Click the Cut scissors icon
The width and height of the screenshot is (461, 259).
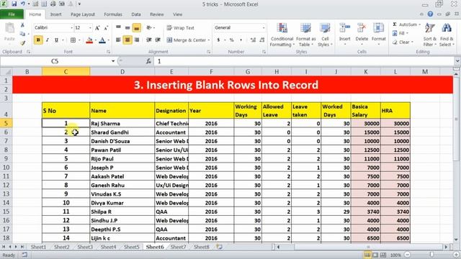(x=22, y=26)
